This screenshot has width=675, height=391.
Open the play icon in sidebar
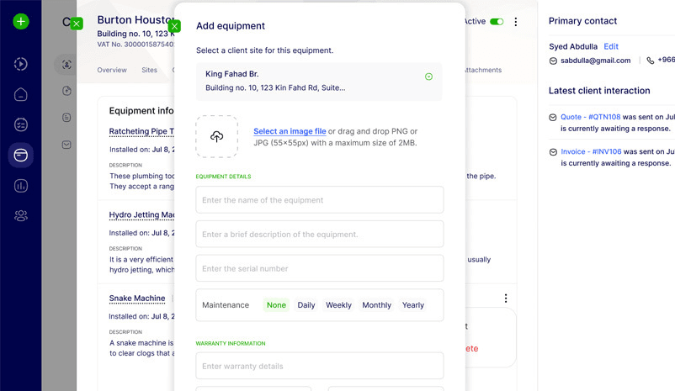click(21, 65)
